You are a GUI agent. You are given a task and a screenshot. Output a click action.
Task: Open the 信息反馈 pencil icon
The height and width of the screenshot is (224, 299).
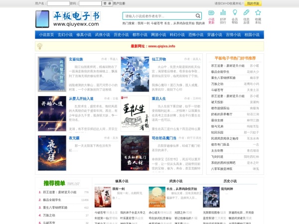click(246, 17)
